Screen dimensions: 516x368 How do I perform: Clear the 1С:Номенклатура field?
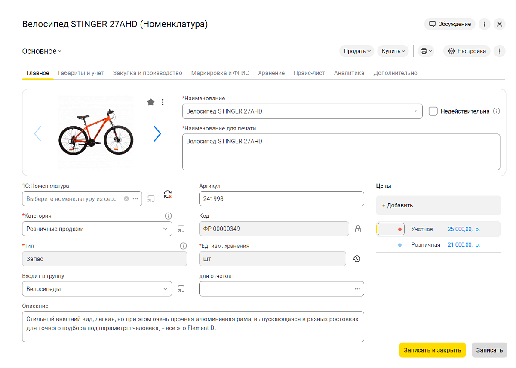(126, 199)
